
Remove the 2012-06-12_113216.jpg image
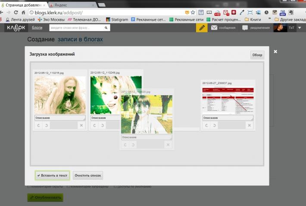tap(81, 125)
